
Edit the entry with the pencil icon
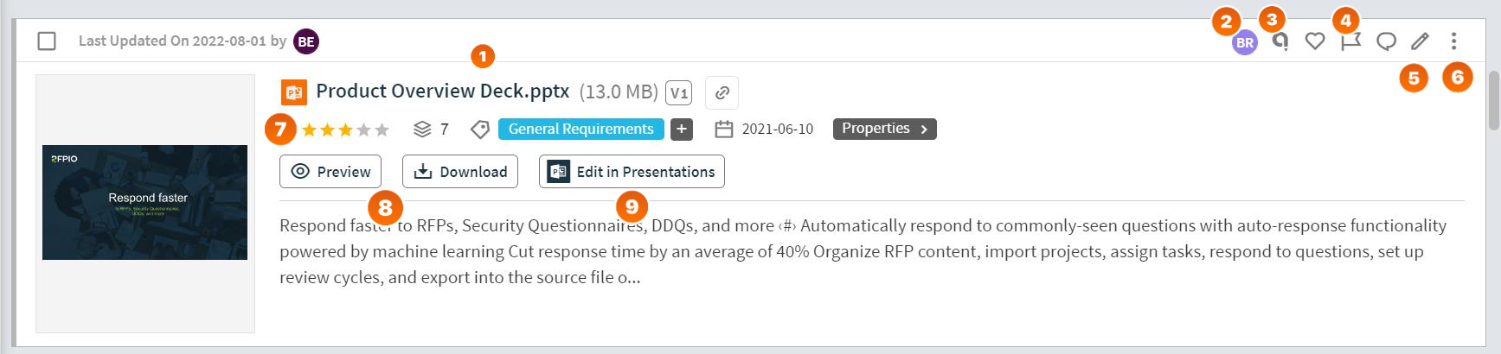(x=1420, y=41)
